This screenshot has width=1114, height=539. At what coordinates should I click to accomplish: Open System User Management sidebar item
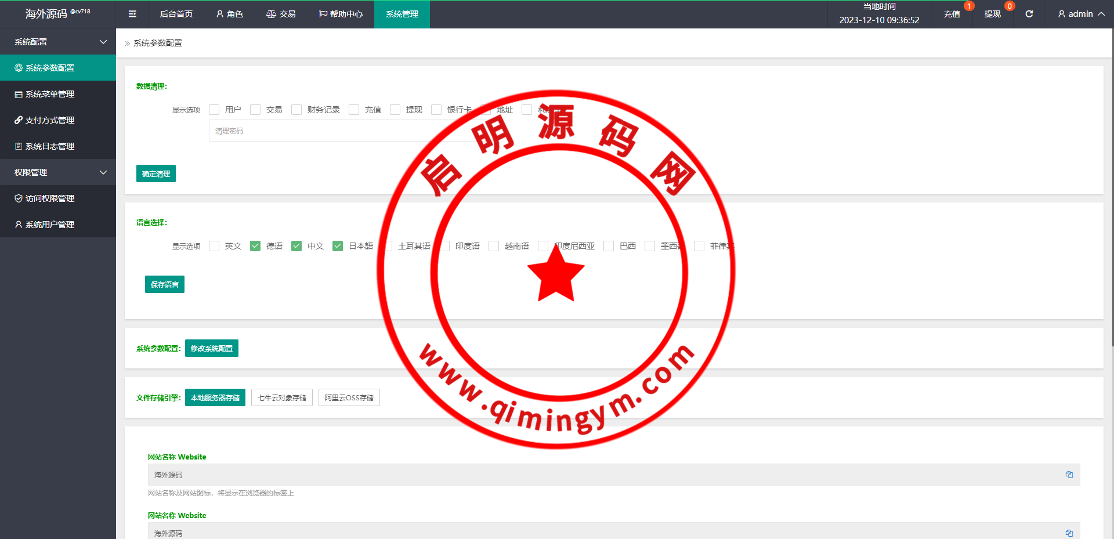tap(50, 225)
